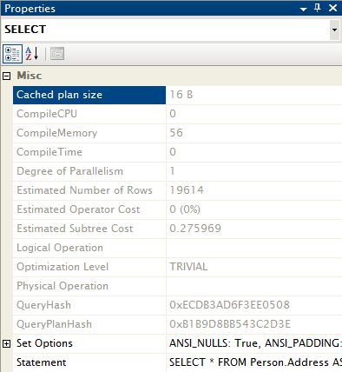Open Properties window position menu arrow
The width and height of the screenshot is (342, 372).
(303, 10)
